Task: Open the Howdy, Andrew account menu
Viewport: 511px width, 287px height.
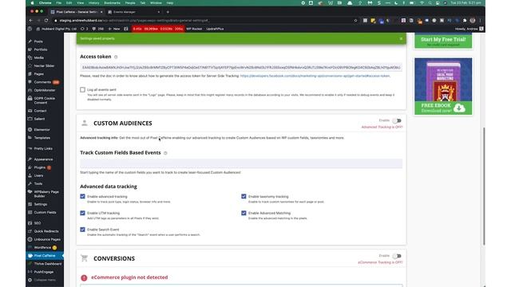Action: tap(469, 29)
